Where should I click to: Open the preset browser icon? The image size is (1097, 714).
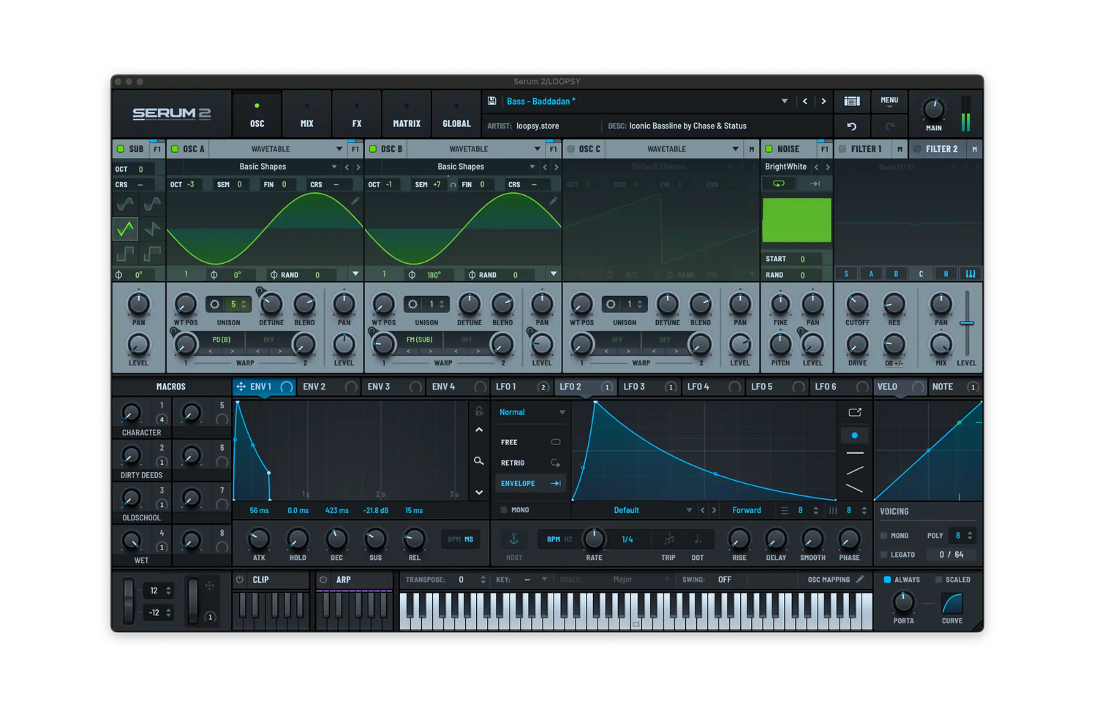coord(852,102)
